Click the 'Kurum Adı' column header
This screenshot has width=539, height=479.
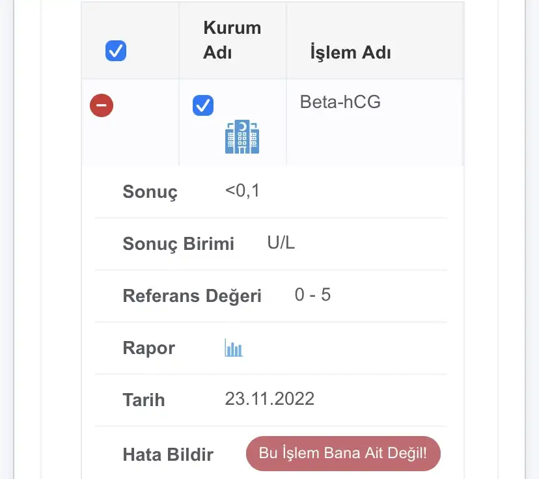coord(232,40)
